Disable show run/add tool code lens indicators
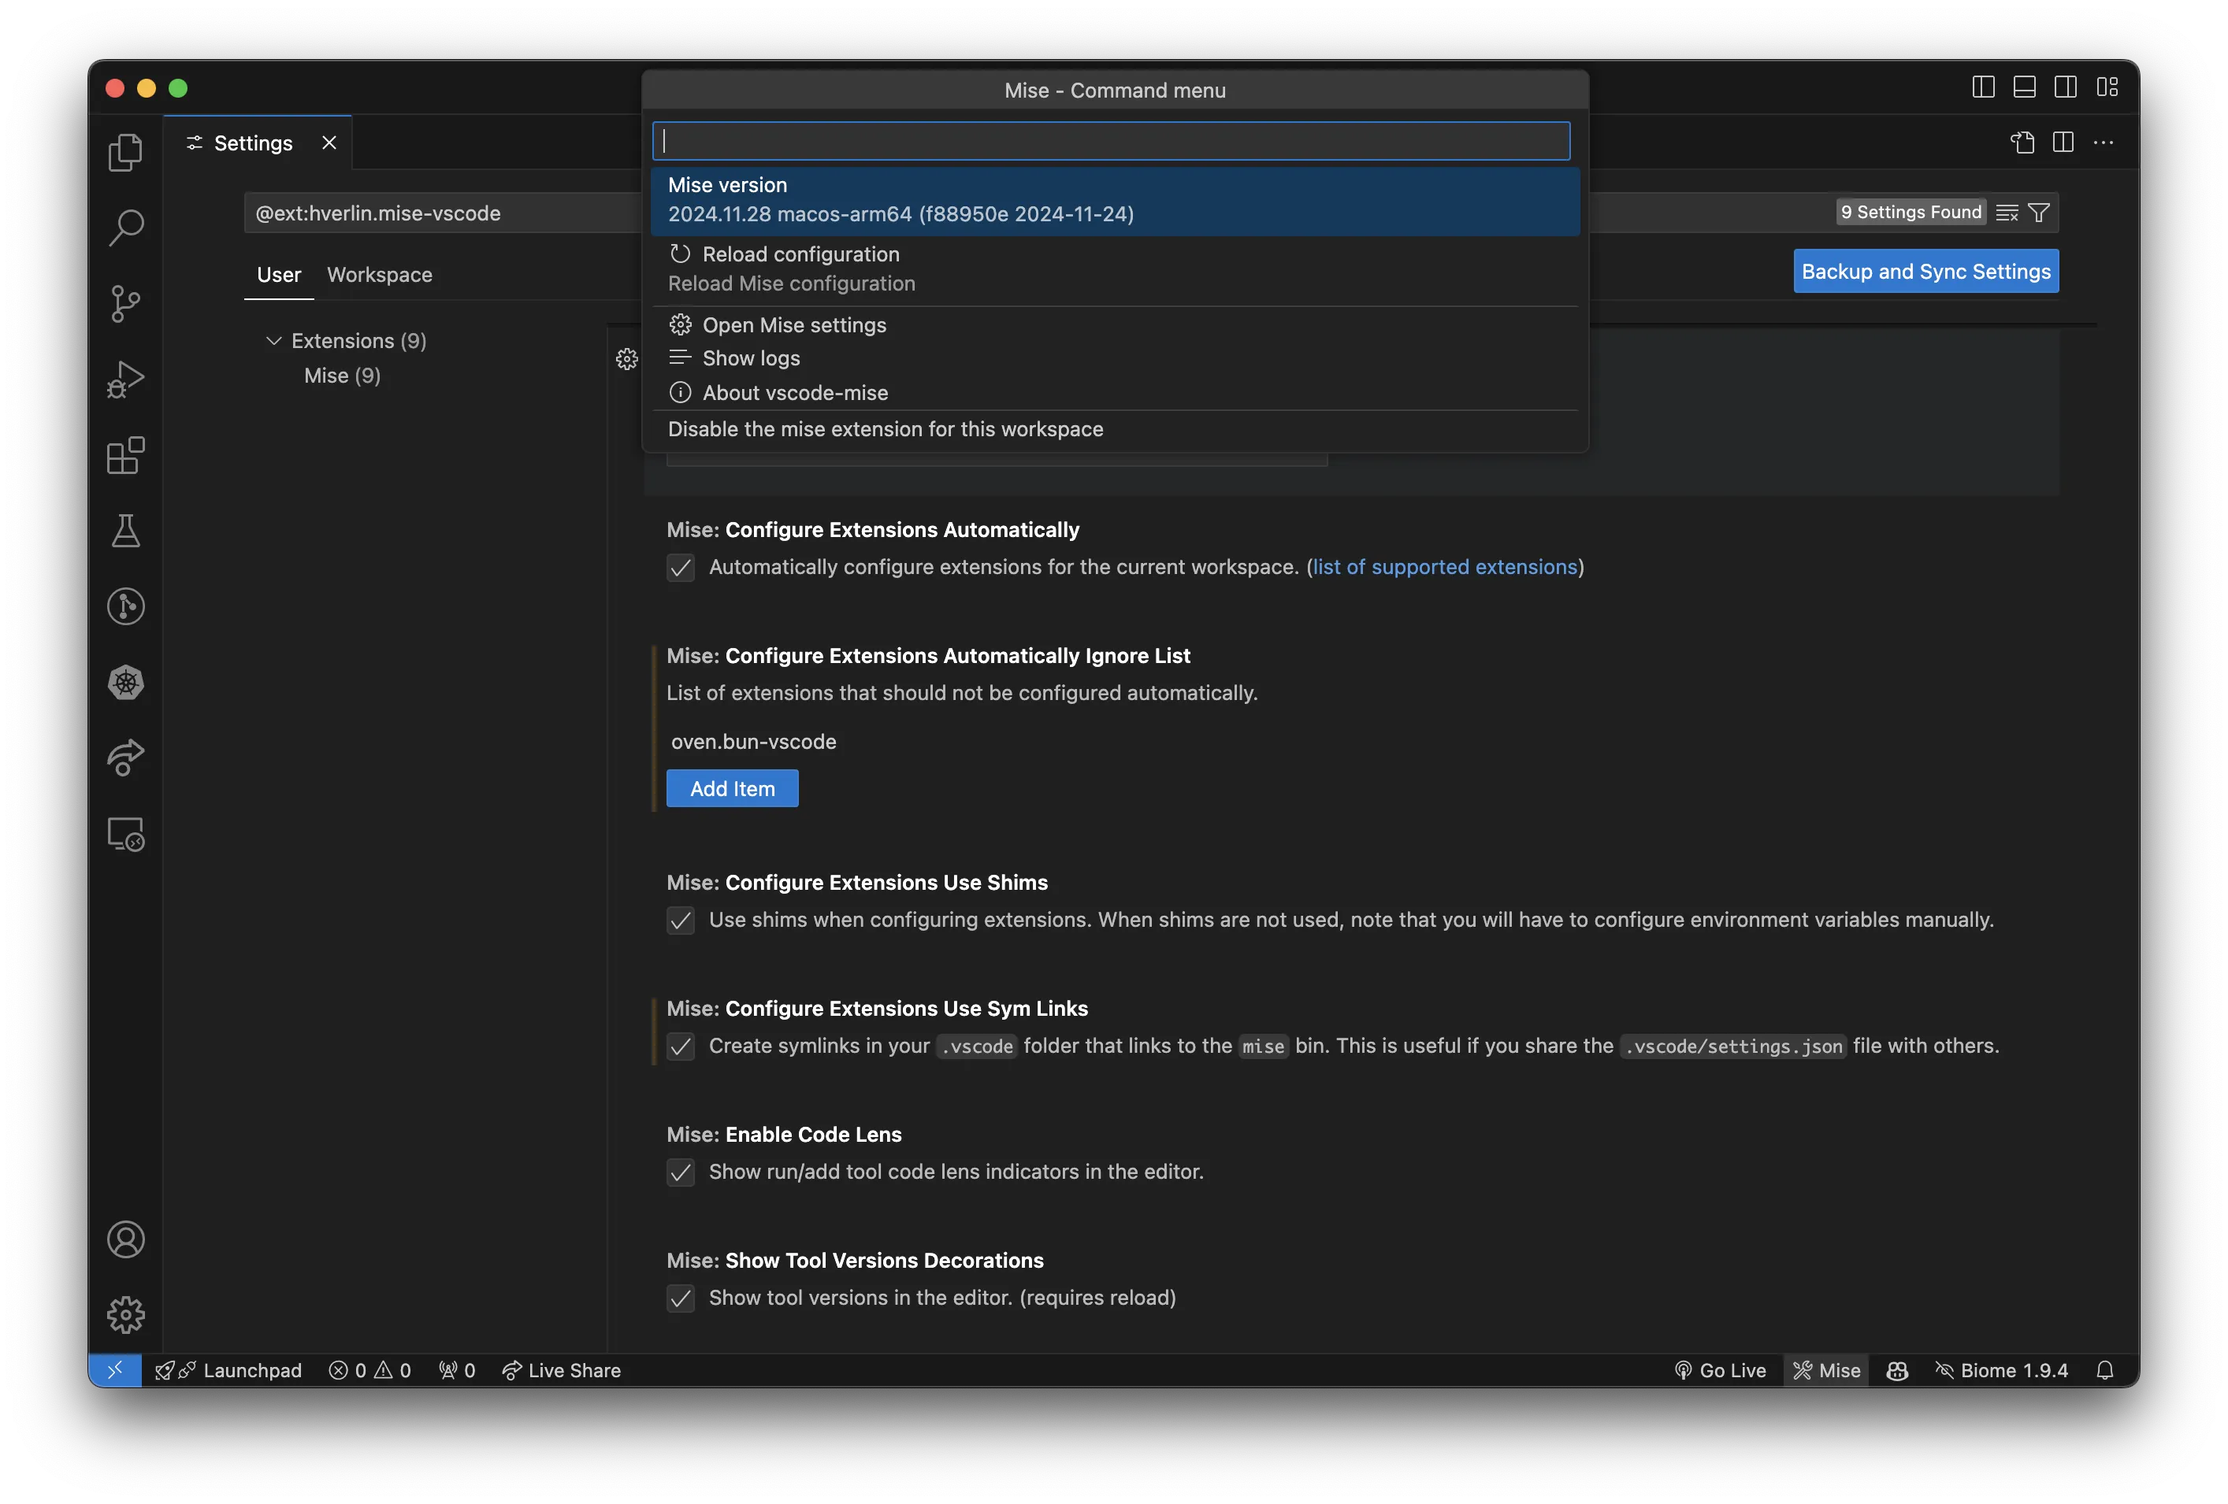Image resolution: width=2228 pixels, height=1504 pixels. [x=681, y=1172]
